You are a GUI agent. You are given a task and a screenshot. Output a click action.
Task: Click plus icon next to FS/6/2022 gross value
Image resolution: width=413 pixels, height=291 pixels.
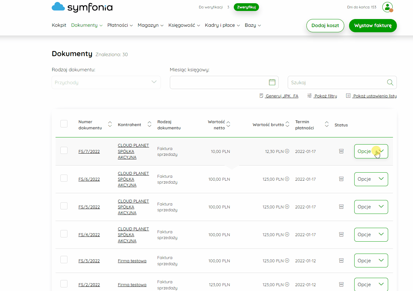(x=287, y=179)
